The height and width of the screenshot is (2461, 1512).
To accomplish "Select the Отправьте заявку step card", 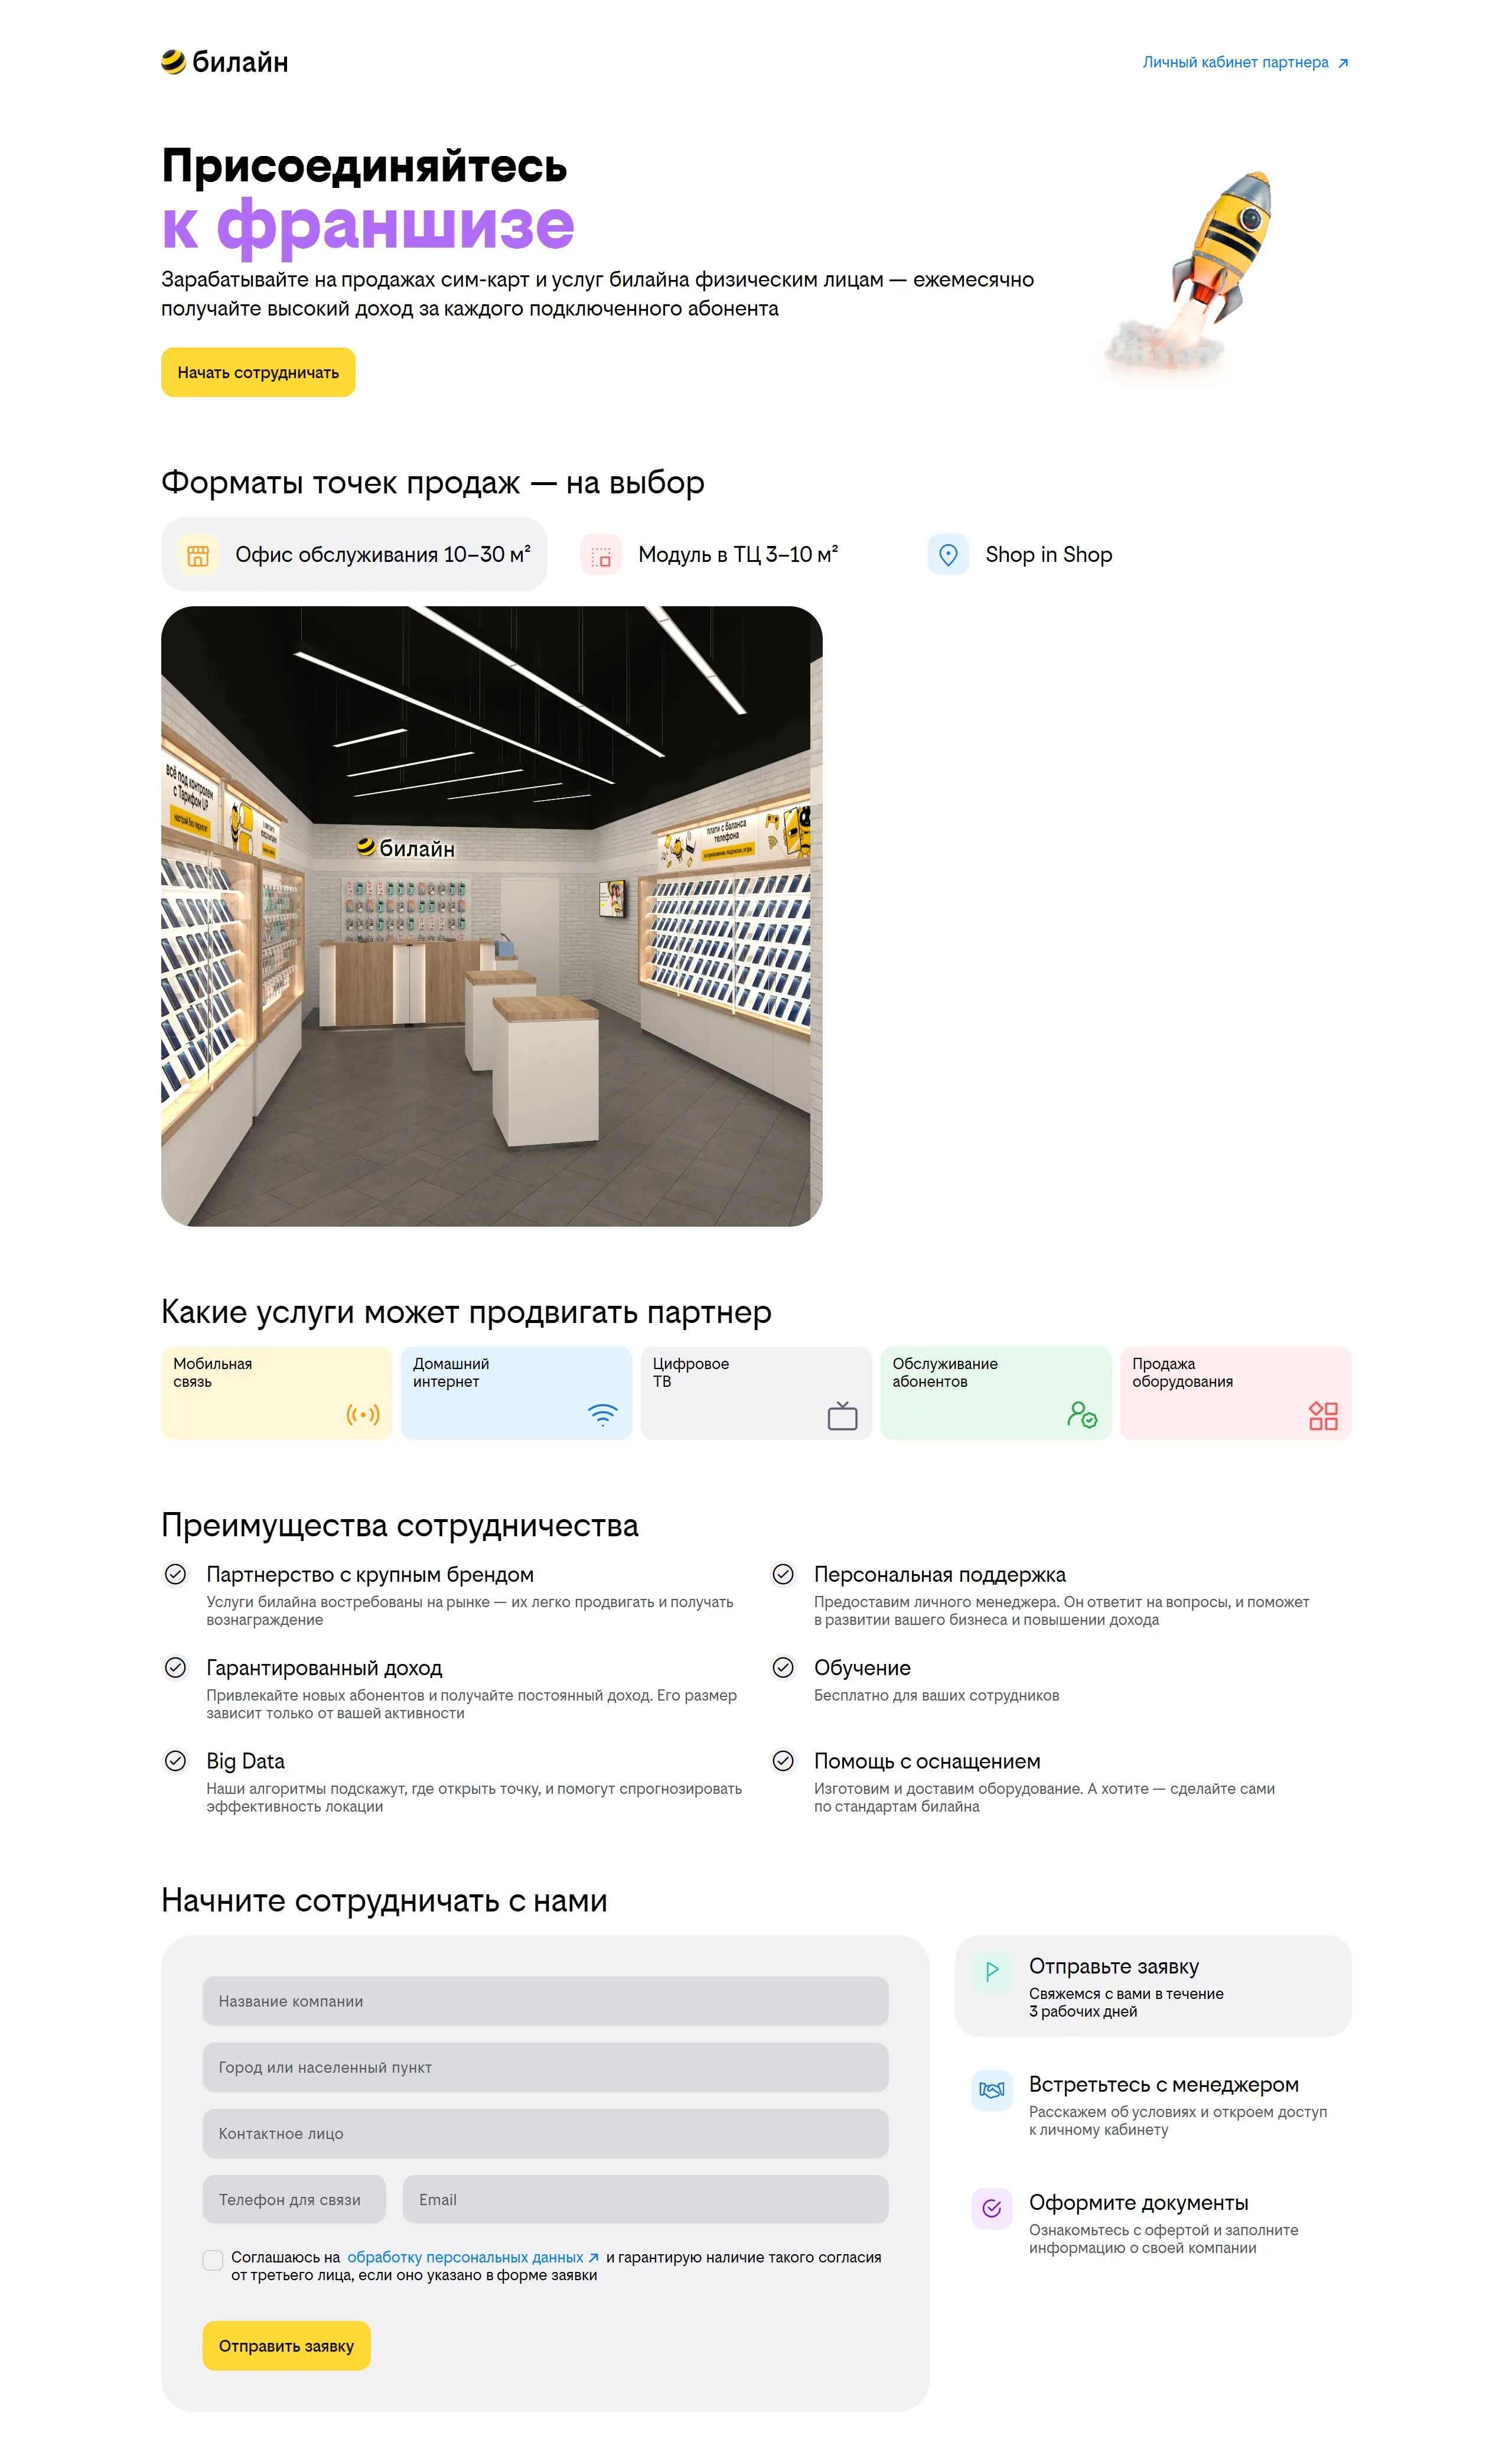I will (x=1153, y=1987).
